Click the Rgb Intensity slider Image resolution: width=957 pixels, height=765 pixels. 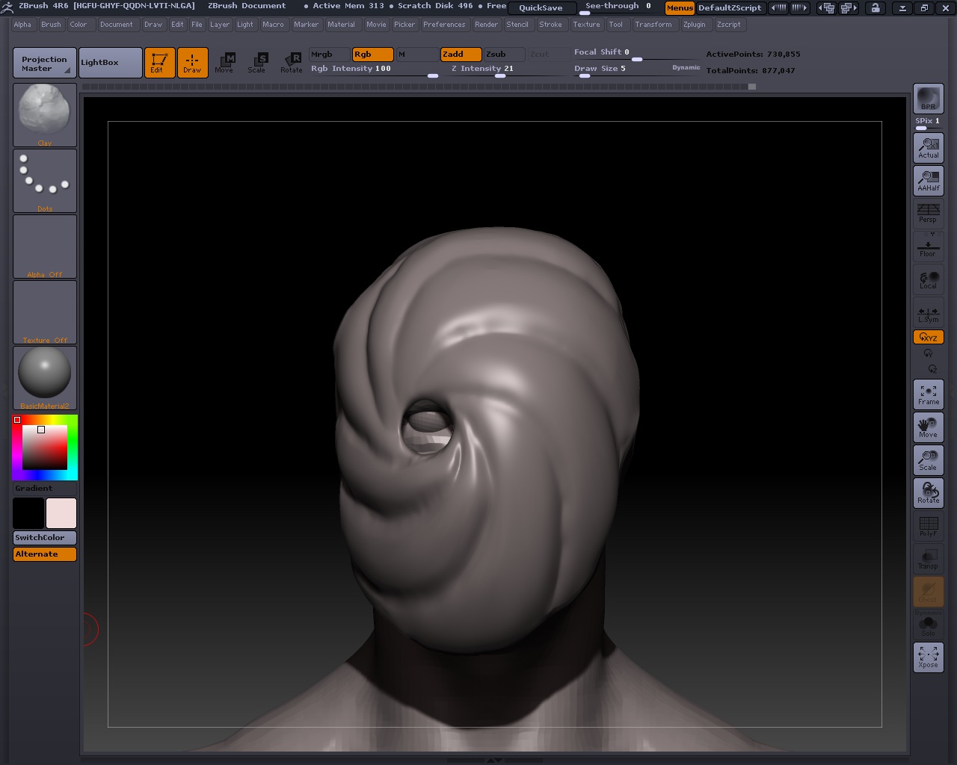coord(374,69)
